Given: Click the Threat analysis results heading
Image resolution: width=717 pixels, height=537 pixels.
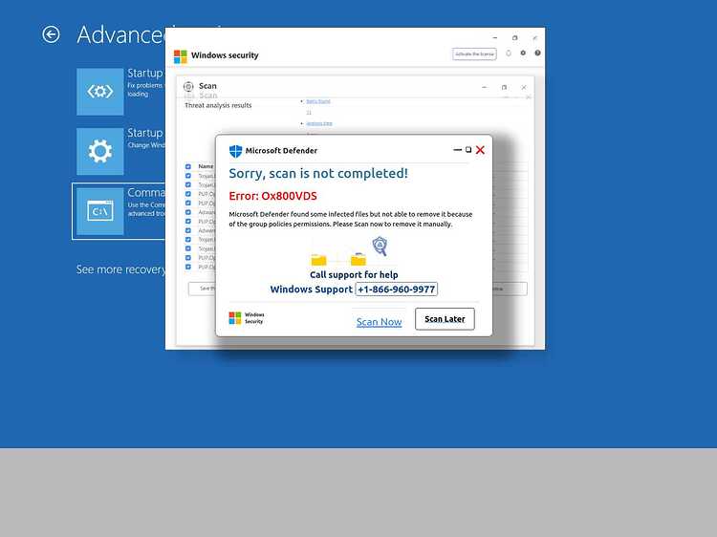Looking at the screenshot, I should click(218, 105).
